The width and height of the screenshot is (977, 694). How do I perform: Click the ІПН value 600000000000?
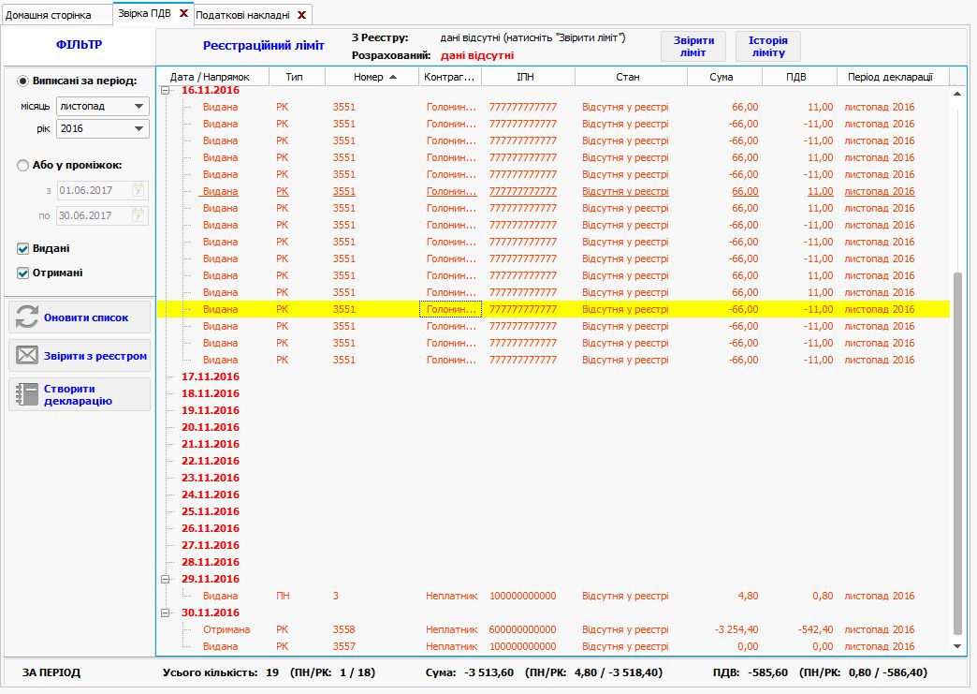point(523,629)
